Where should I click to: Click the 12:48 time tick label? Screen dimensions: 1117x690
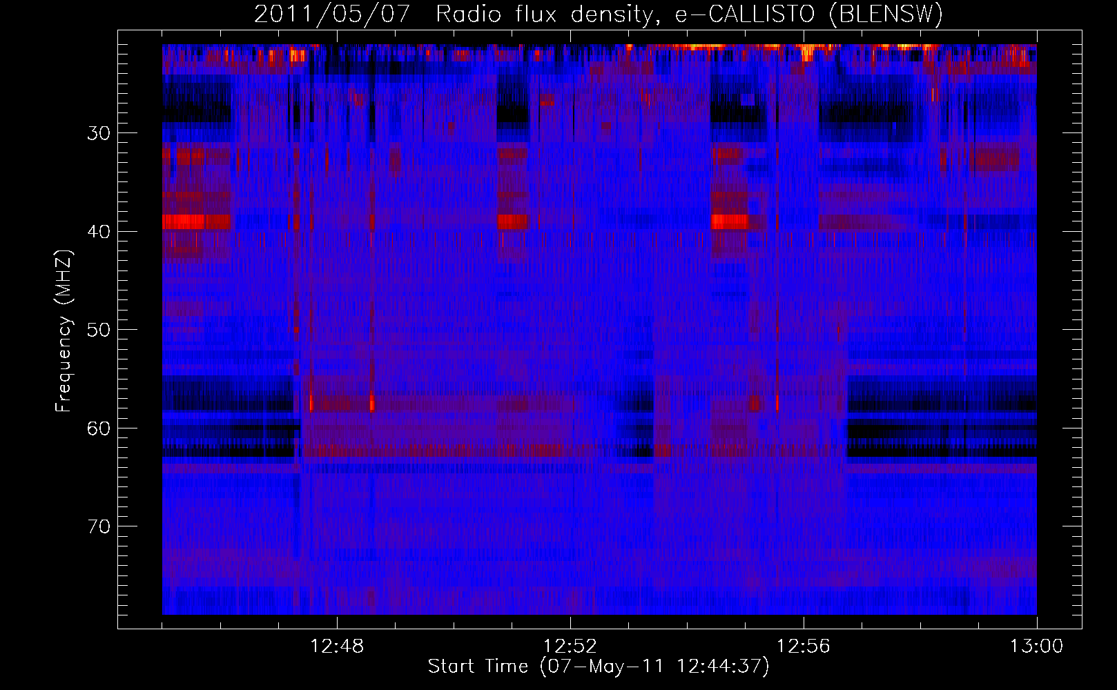pos(337,647)
